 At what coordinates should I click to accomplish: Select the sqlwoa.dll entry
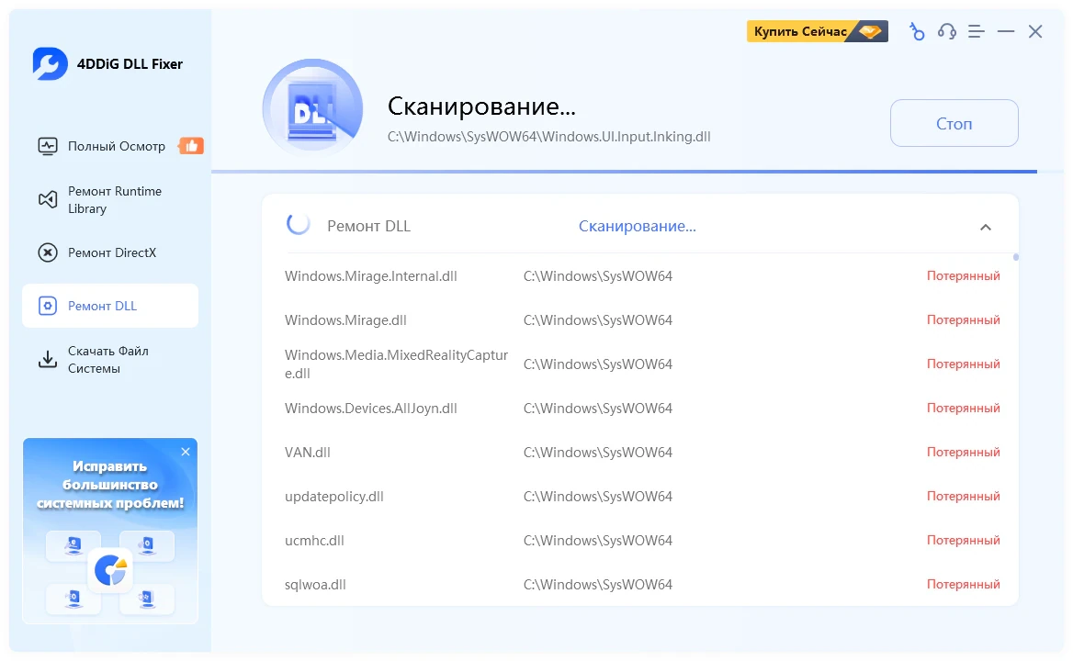click(x=315, y=585)
